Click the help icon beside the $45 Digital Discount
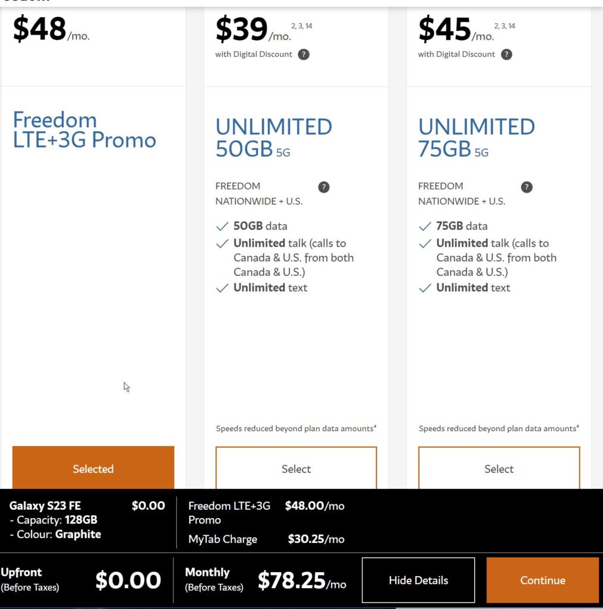The image size is (603, 609). pos(506,55)
